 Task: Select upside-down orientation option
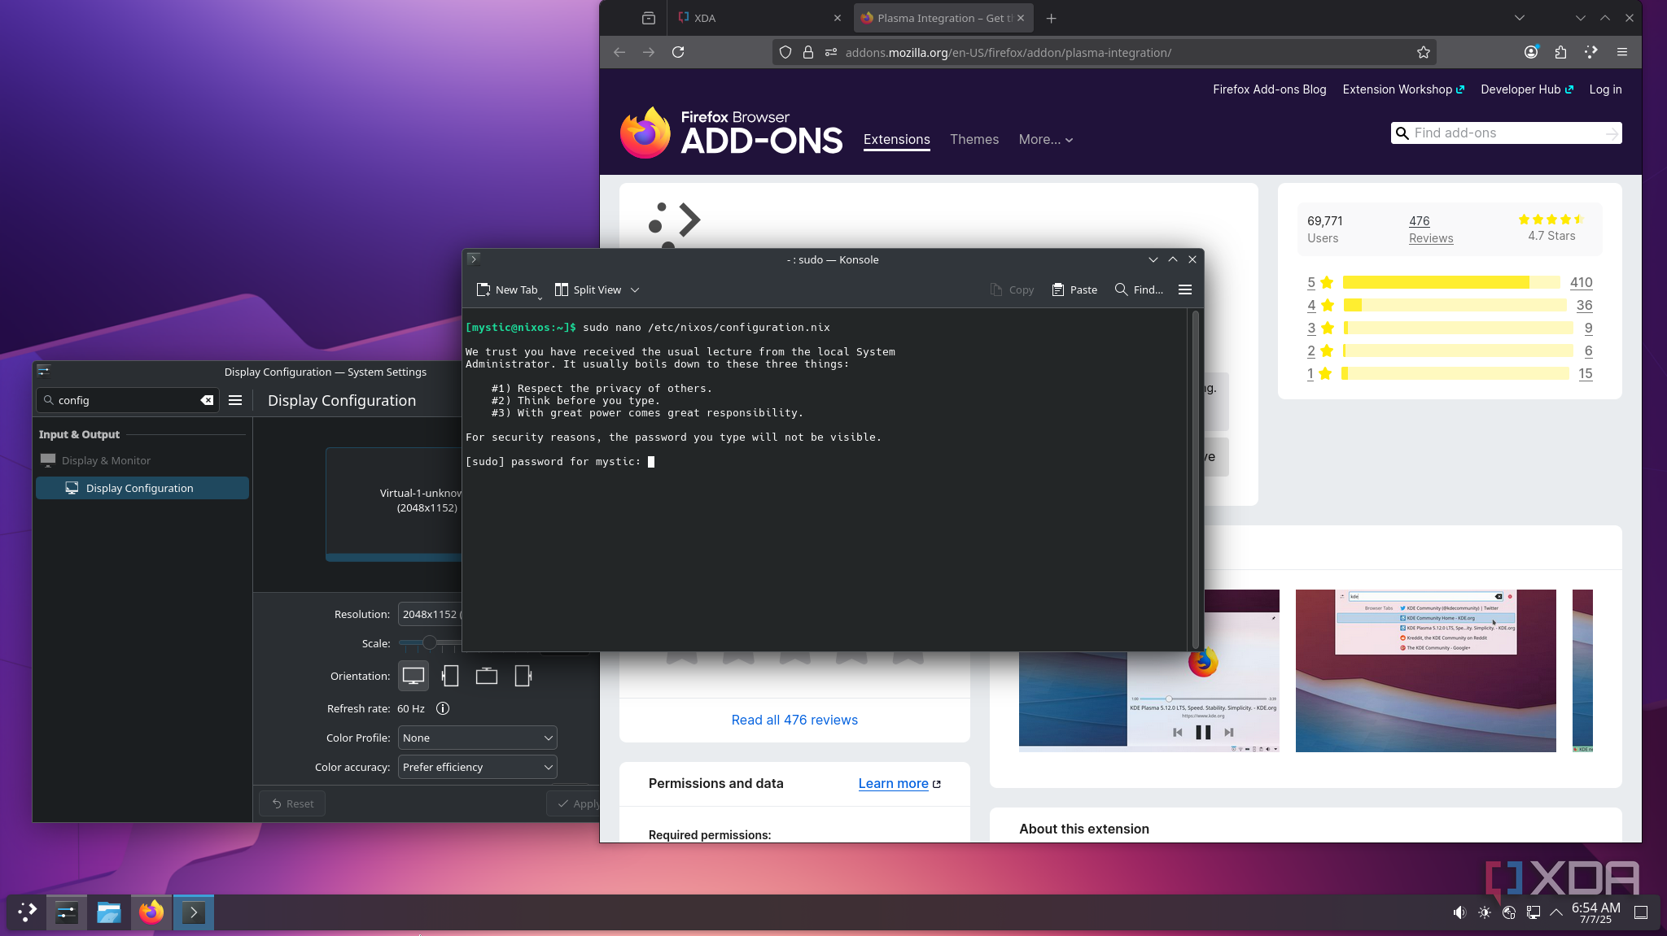(x=487, y=676)
